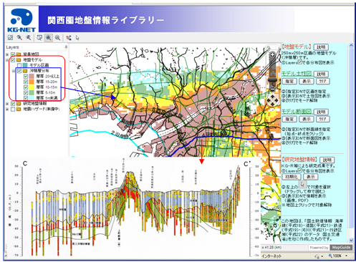Choose the arrow select pointer tool
This screenshot has width=356, height=262.
77,38
